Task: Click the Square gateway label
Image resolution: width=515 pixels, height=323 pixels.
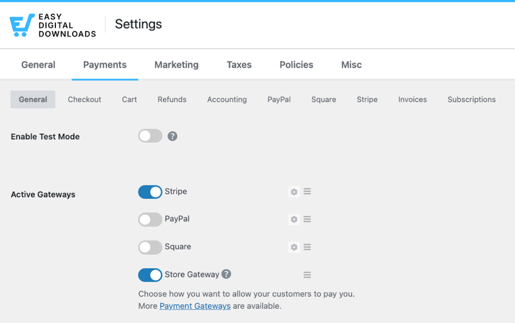Action: click(178, 246)
